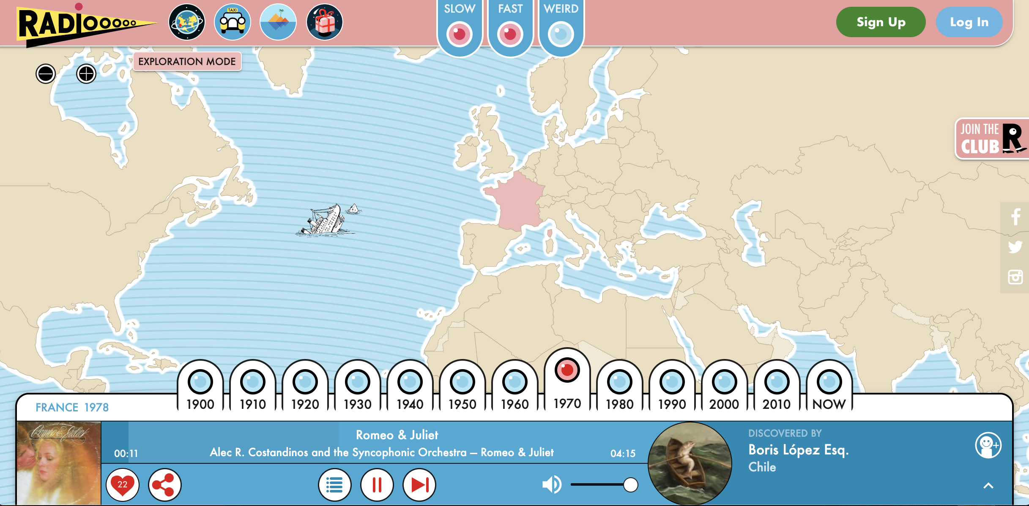Open the Join The Club side tab
Viewport: 1029px width, 506px height.
tap(991, 139)
